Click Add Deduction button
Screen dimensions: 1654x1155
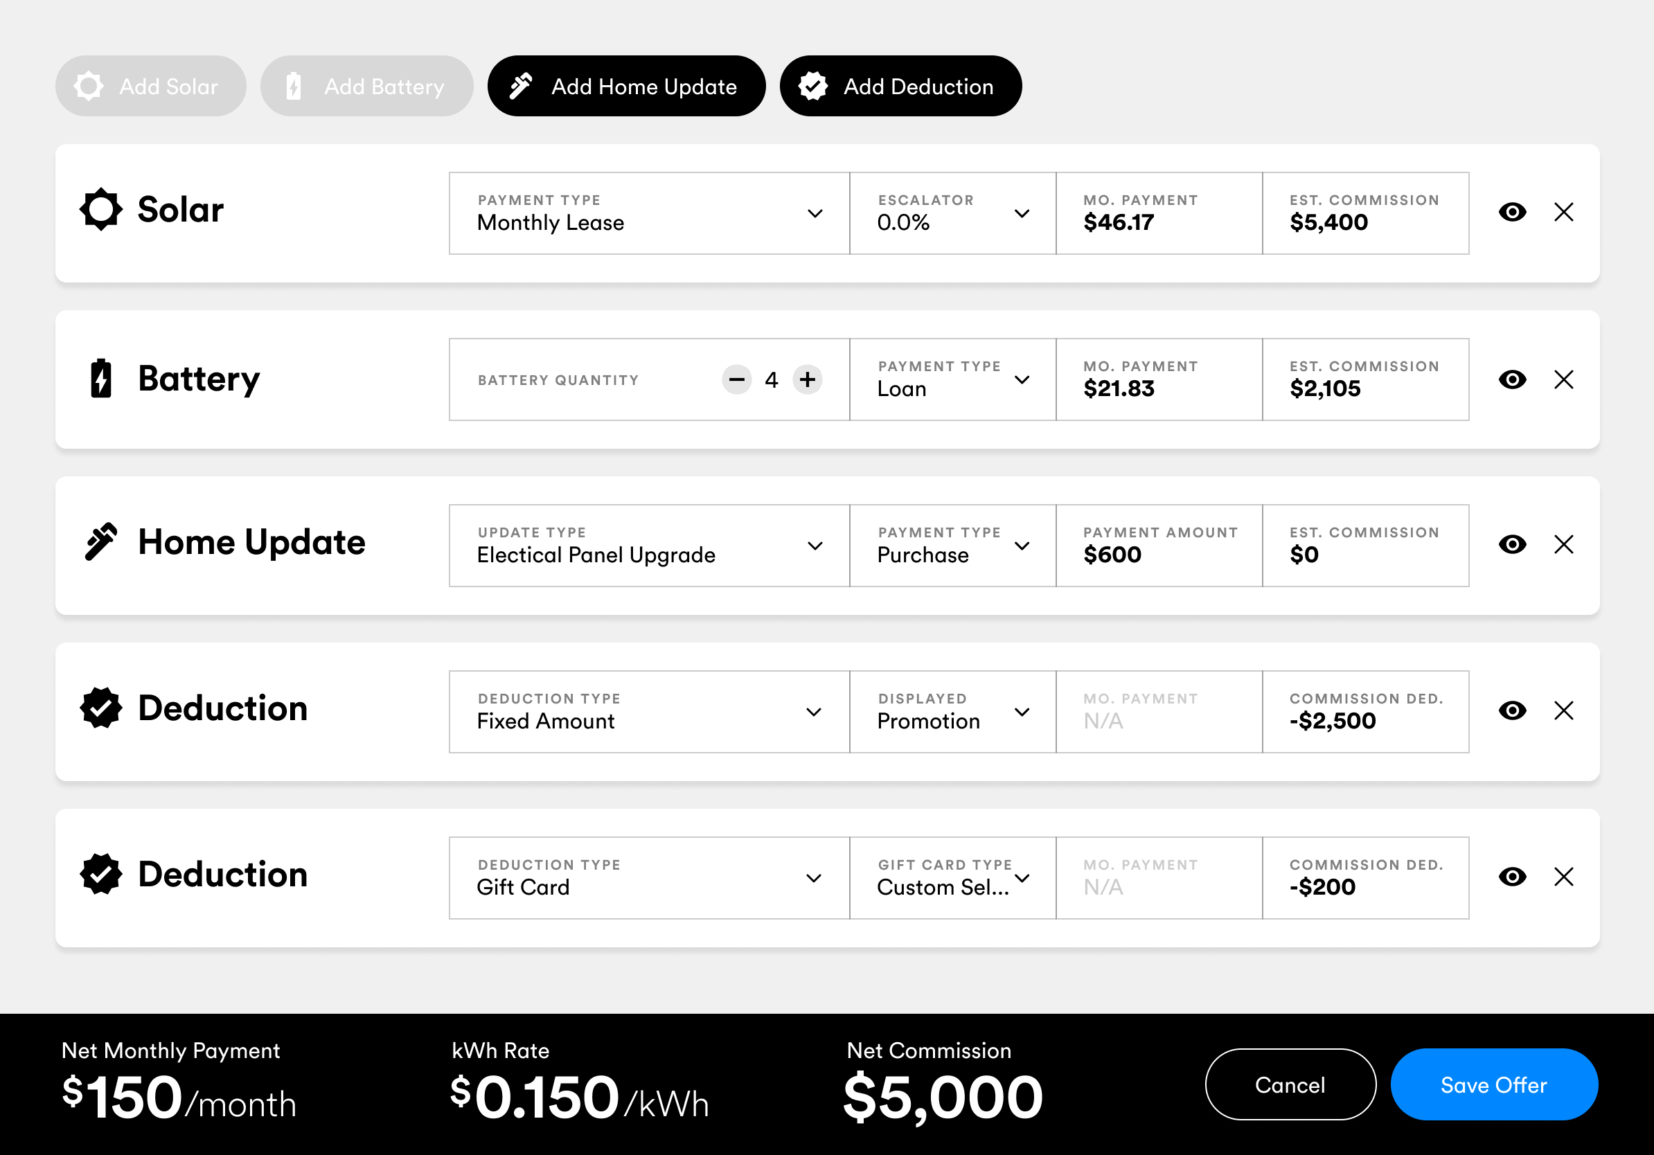[x=900, y=87]
